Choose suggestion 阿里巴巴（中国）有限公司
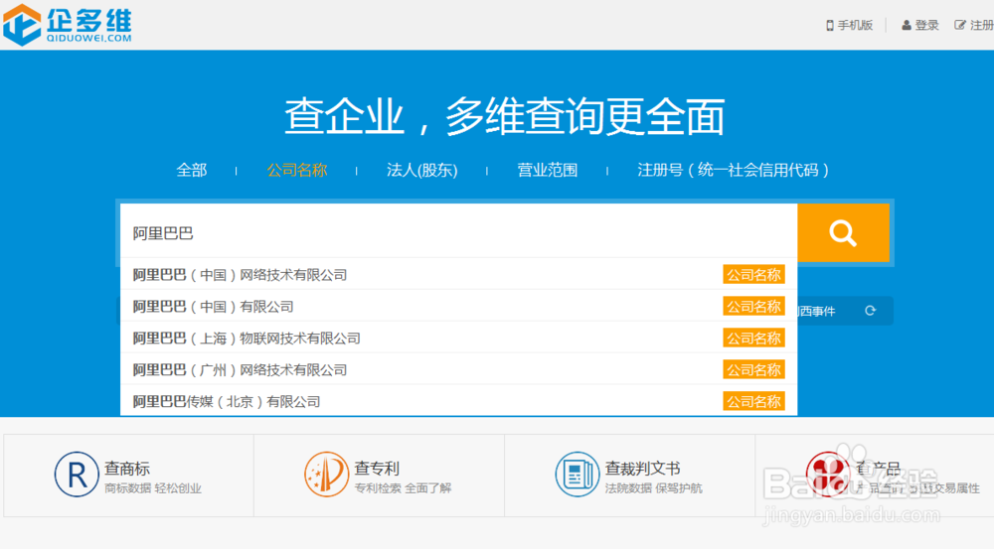This screenshot has height=549, width=994. click(458, 307)
